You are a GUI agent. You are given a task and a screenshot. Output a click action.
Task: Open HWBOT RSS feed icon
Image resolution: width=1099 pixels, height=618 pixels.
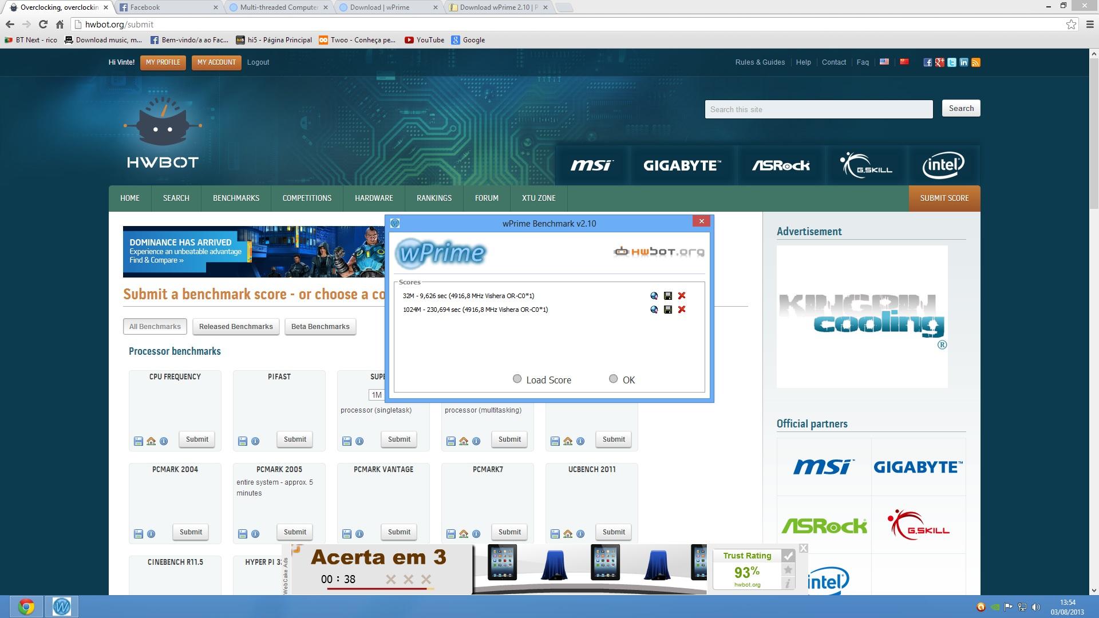click(x=976, y=62)
